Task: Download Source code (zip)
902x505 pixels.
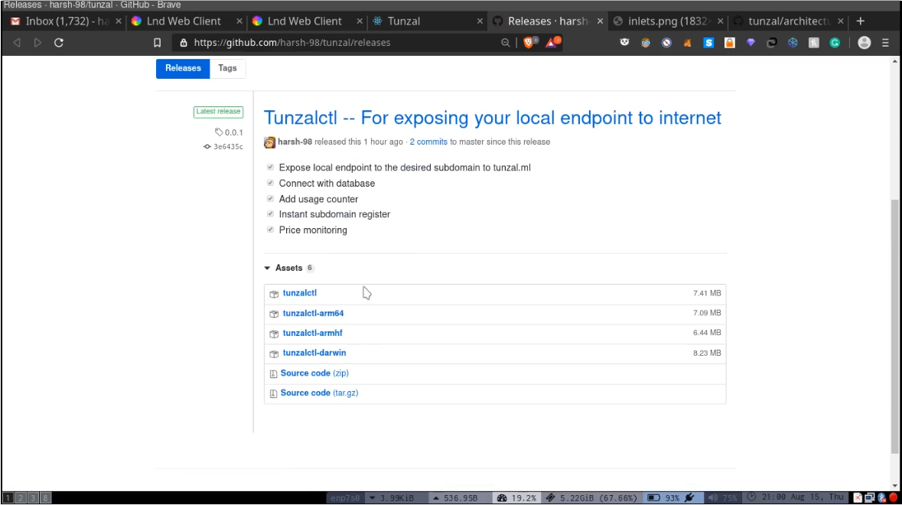Action: pos(314,373)
